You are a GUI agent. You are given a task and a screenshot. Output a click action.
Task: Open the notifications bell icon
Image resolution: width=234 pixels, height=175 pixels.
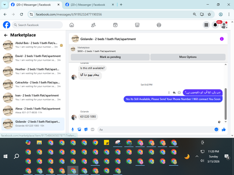pyautogui.click(x=215, y=25)
